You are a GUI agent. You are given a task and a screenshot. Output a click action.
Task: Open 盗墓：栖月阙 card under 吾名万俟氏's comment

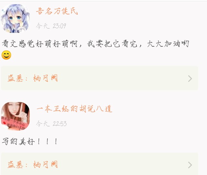[x=100, y=78]
